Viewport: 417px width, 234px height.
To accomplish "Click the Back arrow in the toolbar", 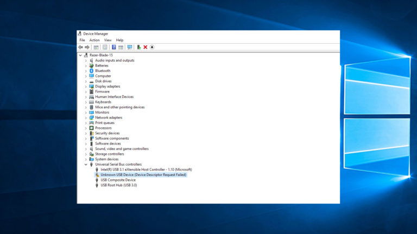I will (80, 47).
